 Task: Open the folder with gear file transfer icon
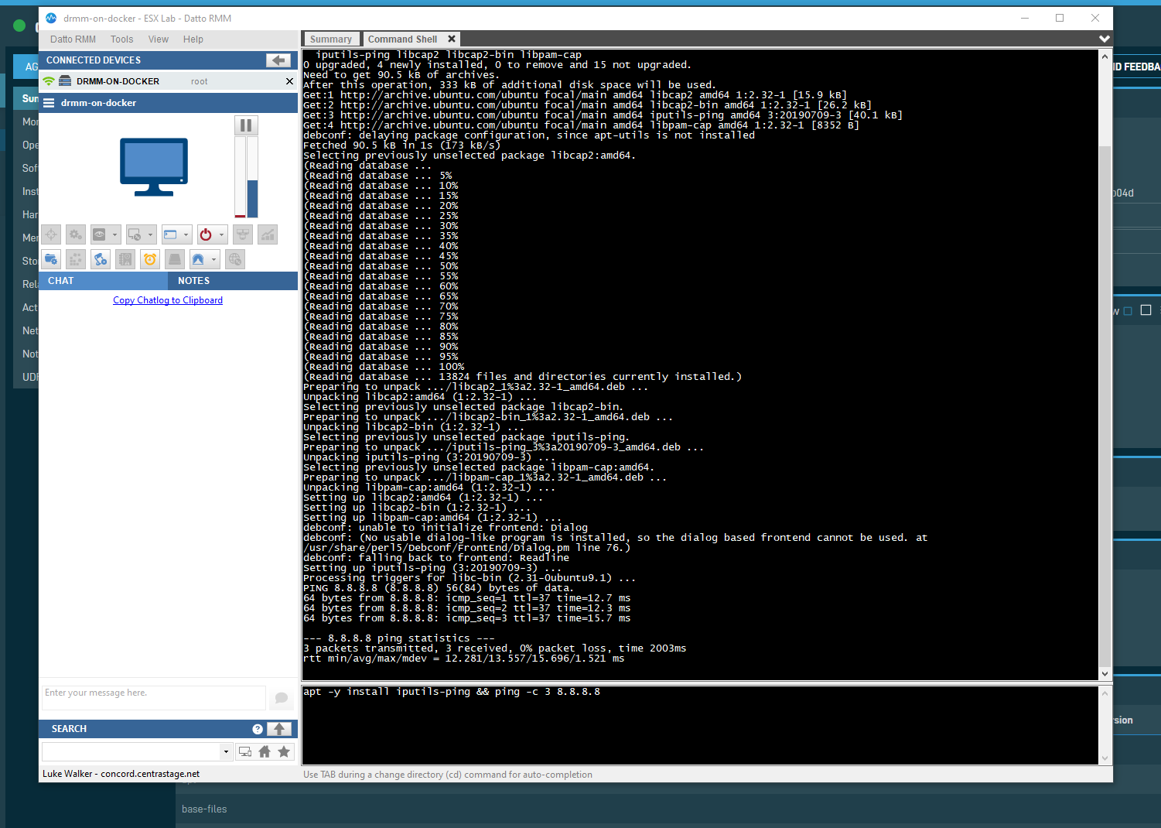(51, 259)
